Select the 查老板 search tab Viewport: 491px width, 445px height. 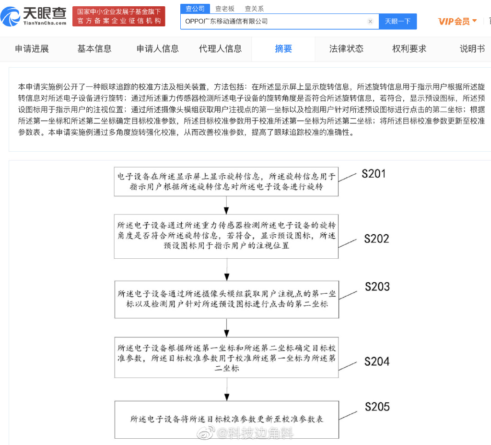pos(225,9)
